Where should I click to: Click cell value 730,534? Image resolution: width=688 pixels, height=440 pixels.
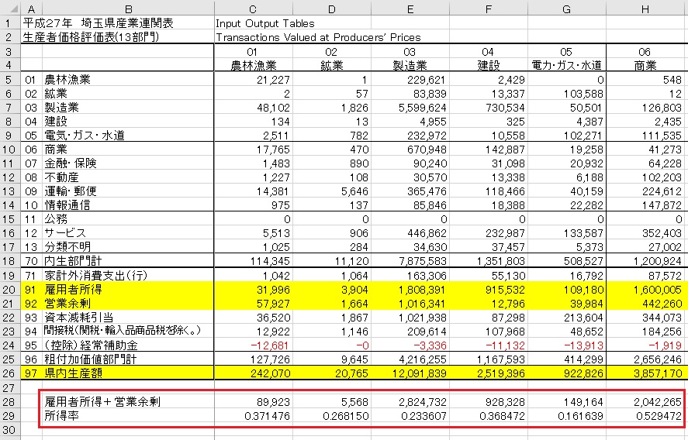coord(505,108)
